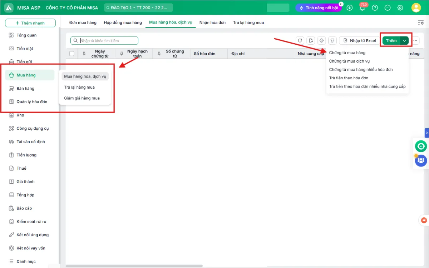Open the settings gear in header
Screen dimensions: 429x268
coord(400,8)
